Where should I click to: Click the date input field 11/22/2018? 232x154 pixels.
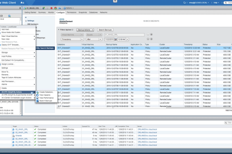coord(109,39)
